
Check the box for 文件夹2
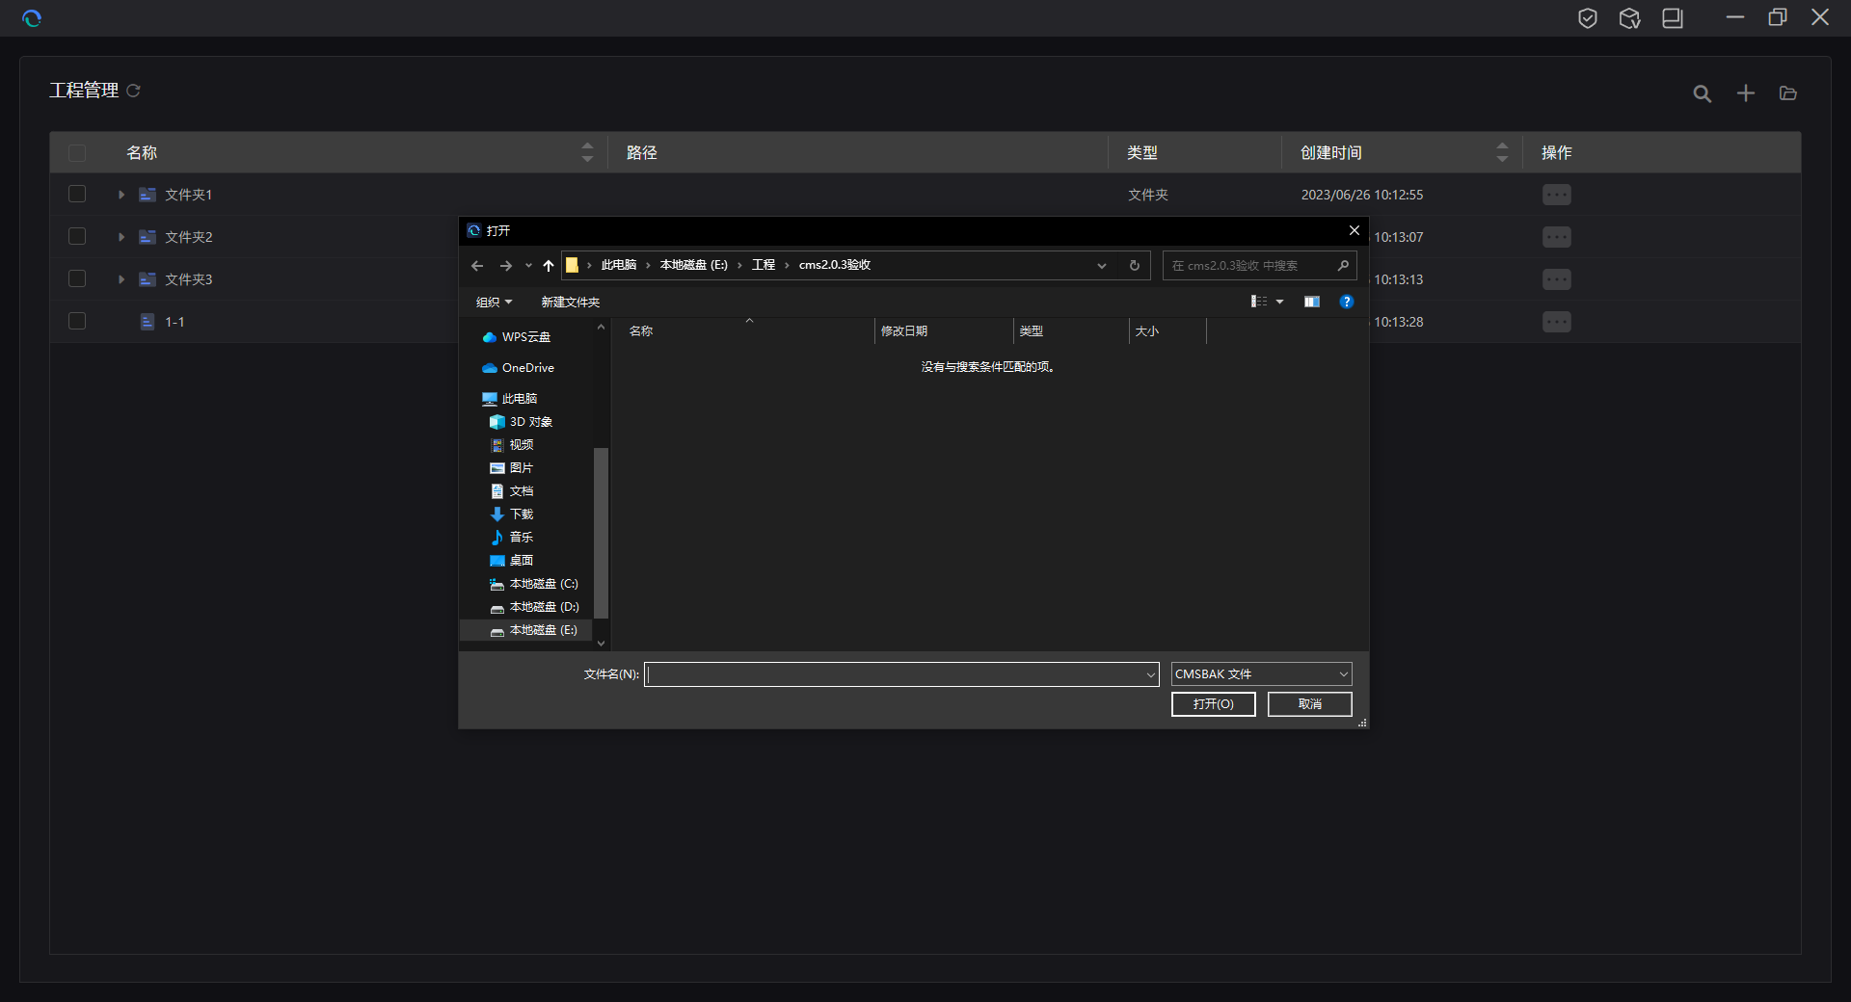coord(77,237)
